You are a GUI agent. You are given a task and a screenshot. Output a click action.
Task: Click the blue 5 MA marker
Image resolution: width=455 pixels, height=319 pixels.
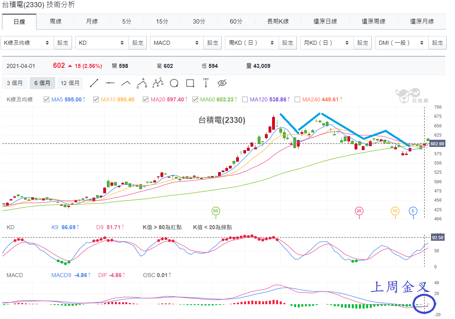tap(413, 211)
